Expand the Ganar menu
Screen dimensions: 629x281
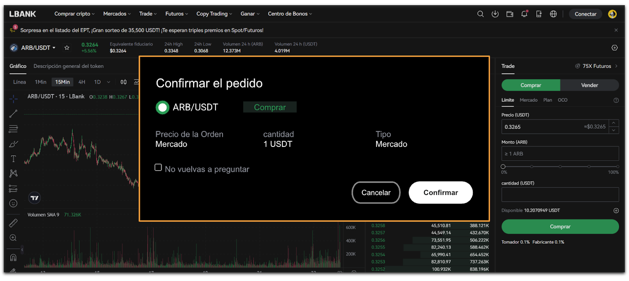point(250,14)
